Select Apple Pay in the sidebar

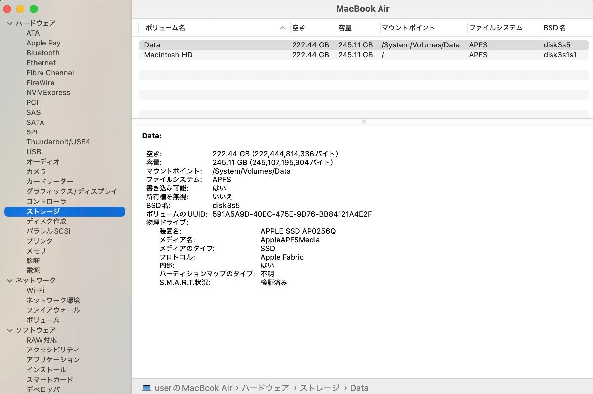pyautogui.click(x=43, y=43)
